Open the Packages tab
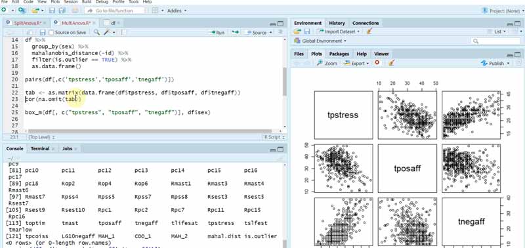Image resolution: width=525 pixels, height=248 pixels. pos(339,54)
